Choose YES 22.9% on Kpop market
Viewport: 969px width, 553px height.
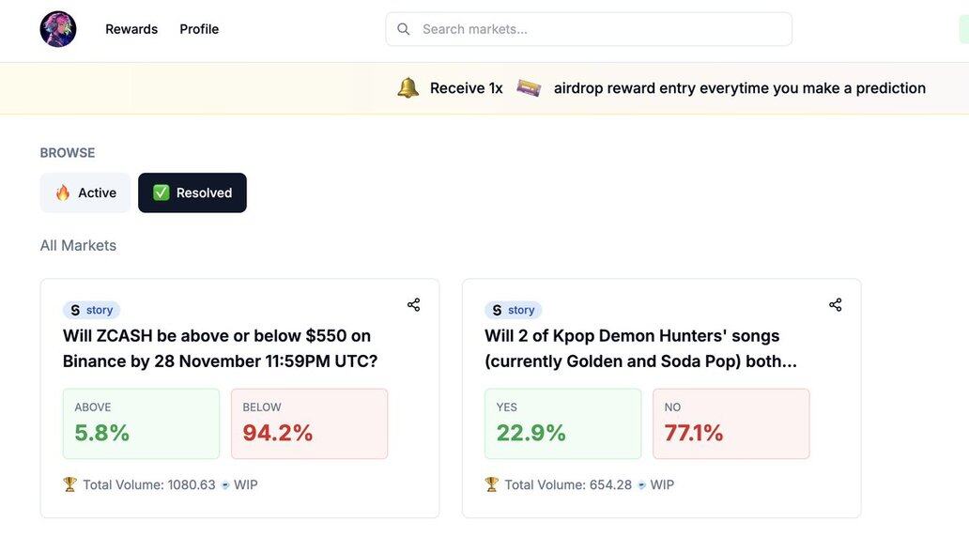[562, 423]
